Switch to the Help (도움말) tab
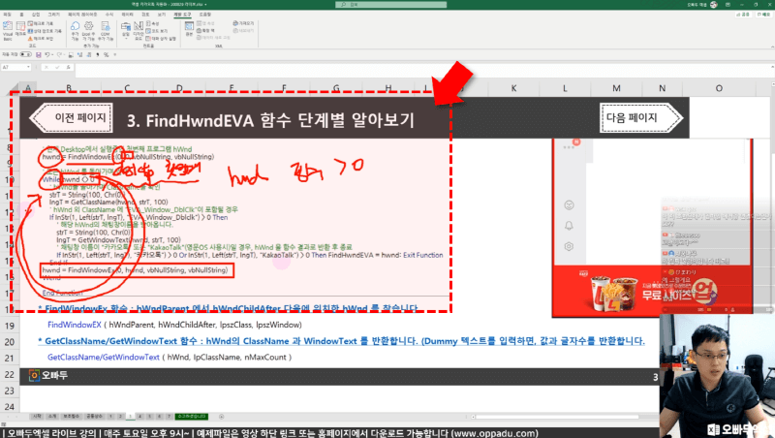Viewport: 775px width, 438px height. 205,15
